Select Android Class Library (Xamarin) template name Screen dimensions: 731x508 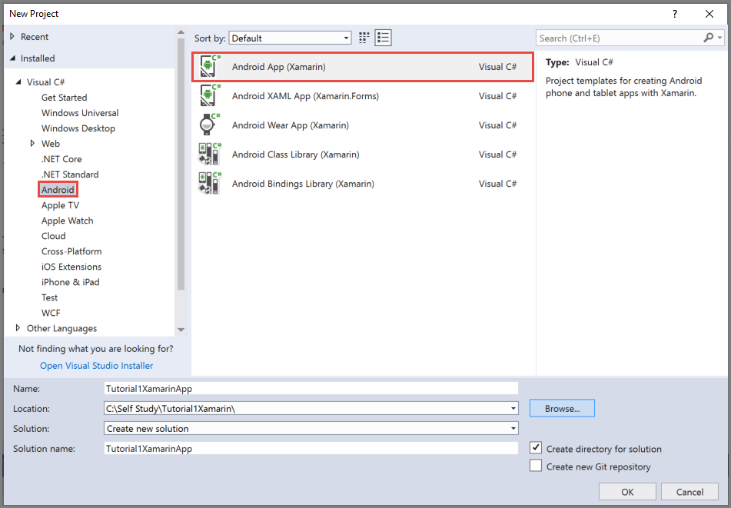[x=296, y=154]
